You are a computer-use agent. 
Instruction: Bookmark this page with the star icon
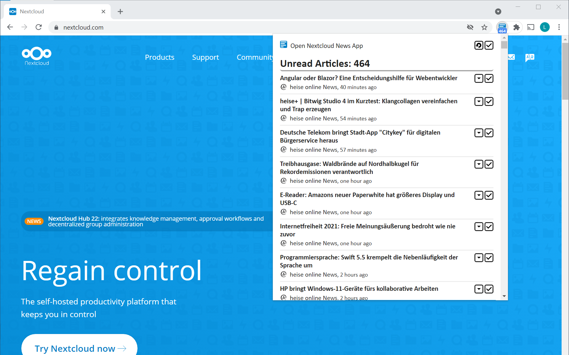[x=484, y=27]
